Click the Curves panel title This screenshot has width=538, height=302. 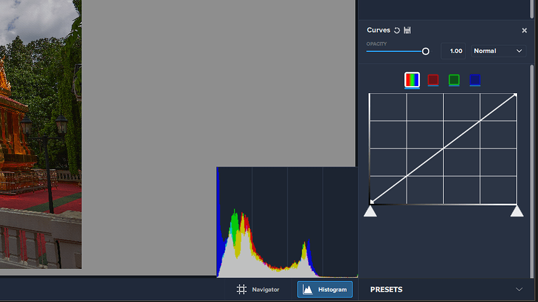[x=378, y=30]
